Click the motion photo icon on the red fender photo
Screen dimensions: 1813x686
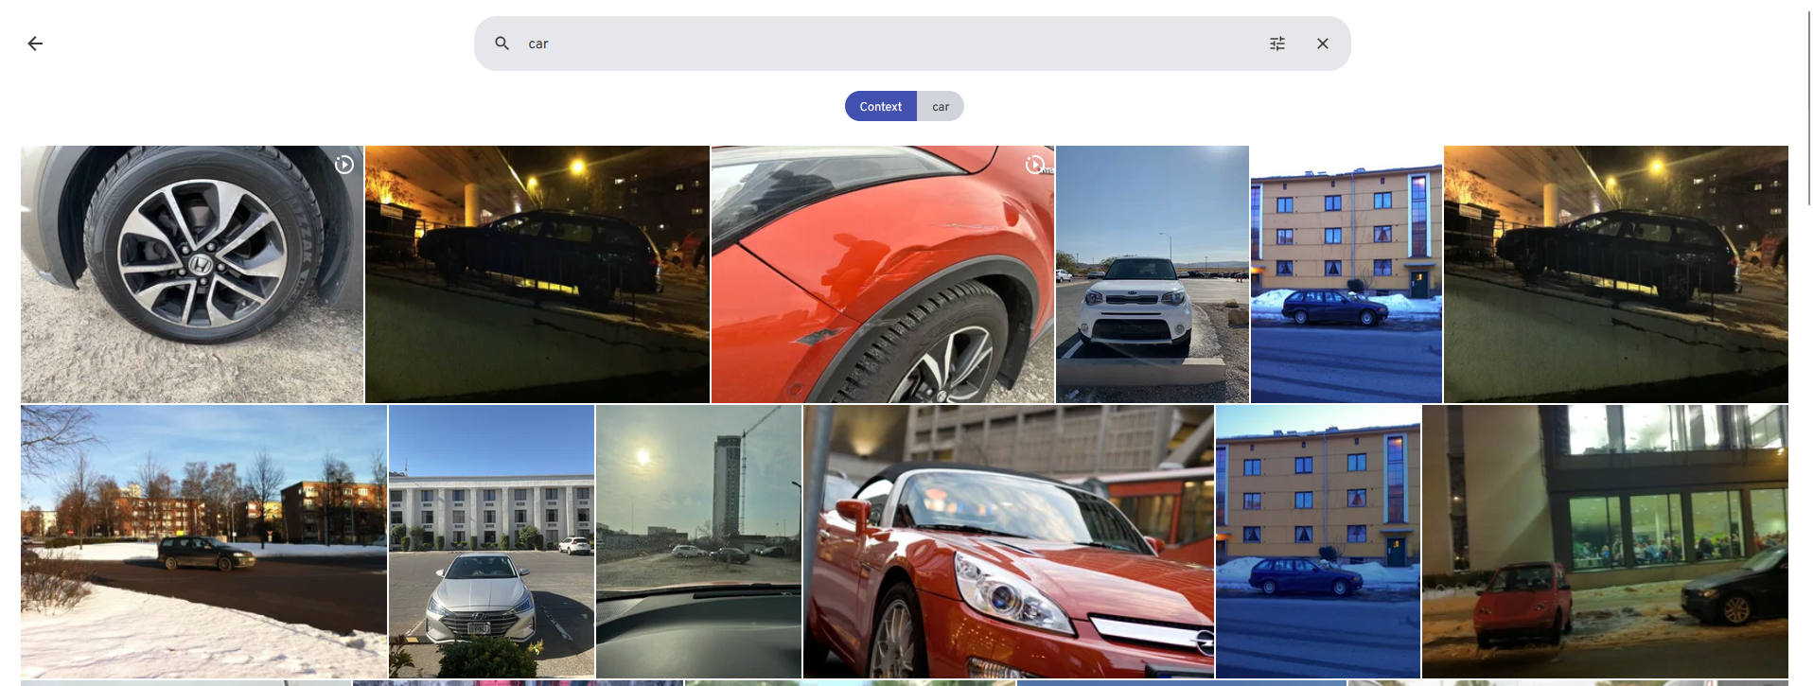[x=1035, y=165]
